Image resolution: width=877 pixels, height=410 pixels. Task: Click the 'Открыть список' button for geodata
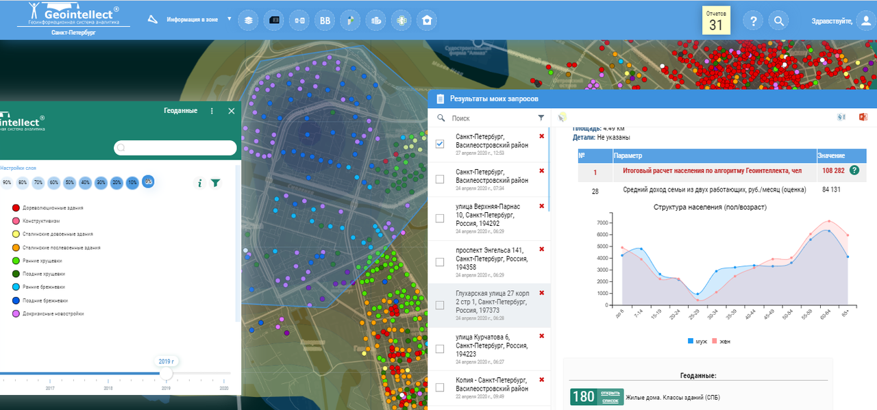tap(609, 397)
